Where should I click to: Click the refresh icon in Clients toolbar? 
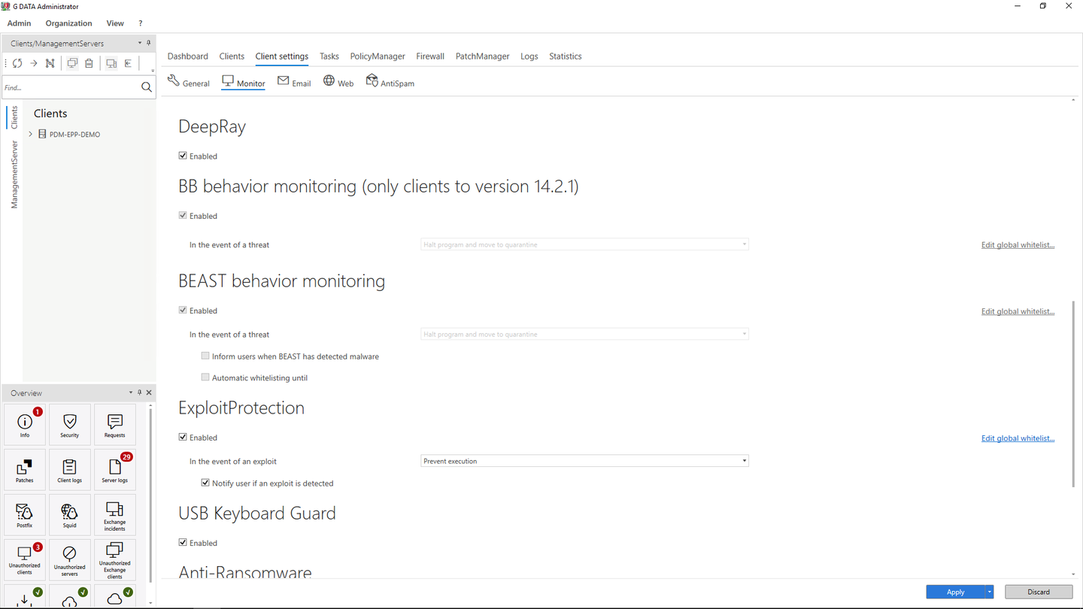(x=17, y=64)
